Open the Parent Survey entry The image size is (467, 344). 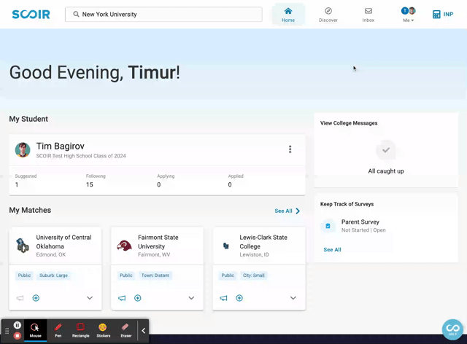coord(360,225)
